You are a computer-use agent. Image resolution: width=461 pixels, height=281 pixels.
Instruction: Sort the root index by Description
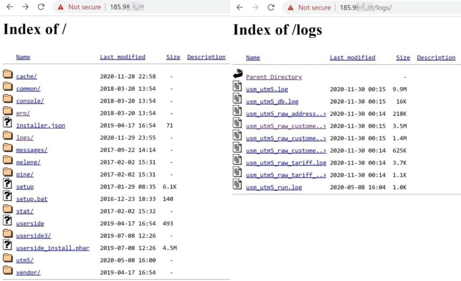click(x=206, y=57)
